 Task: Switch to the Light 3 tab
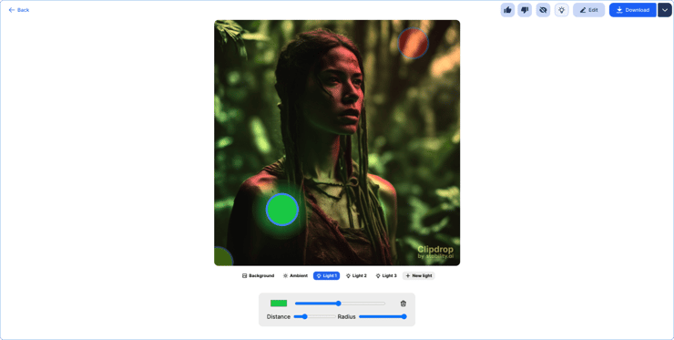(386, 276)
